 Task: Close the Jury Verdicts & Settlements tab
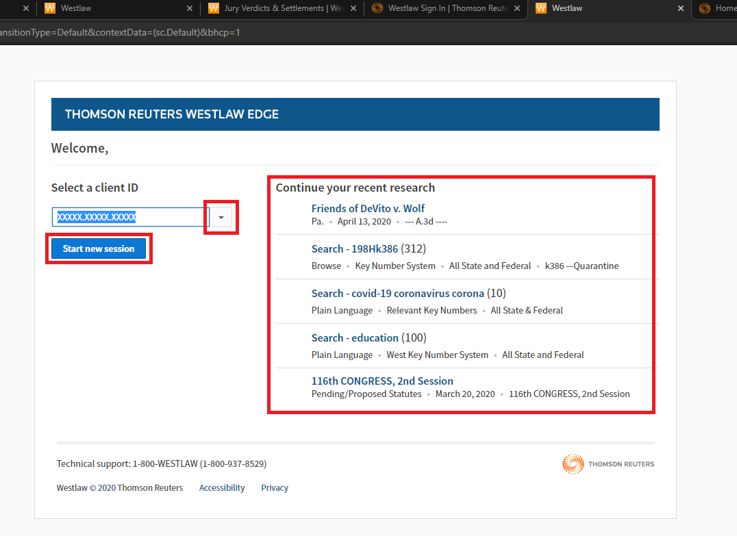pyautogui.click(x=353, y=9)
